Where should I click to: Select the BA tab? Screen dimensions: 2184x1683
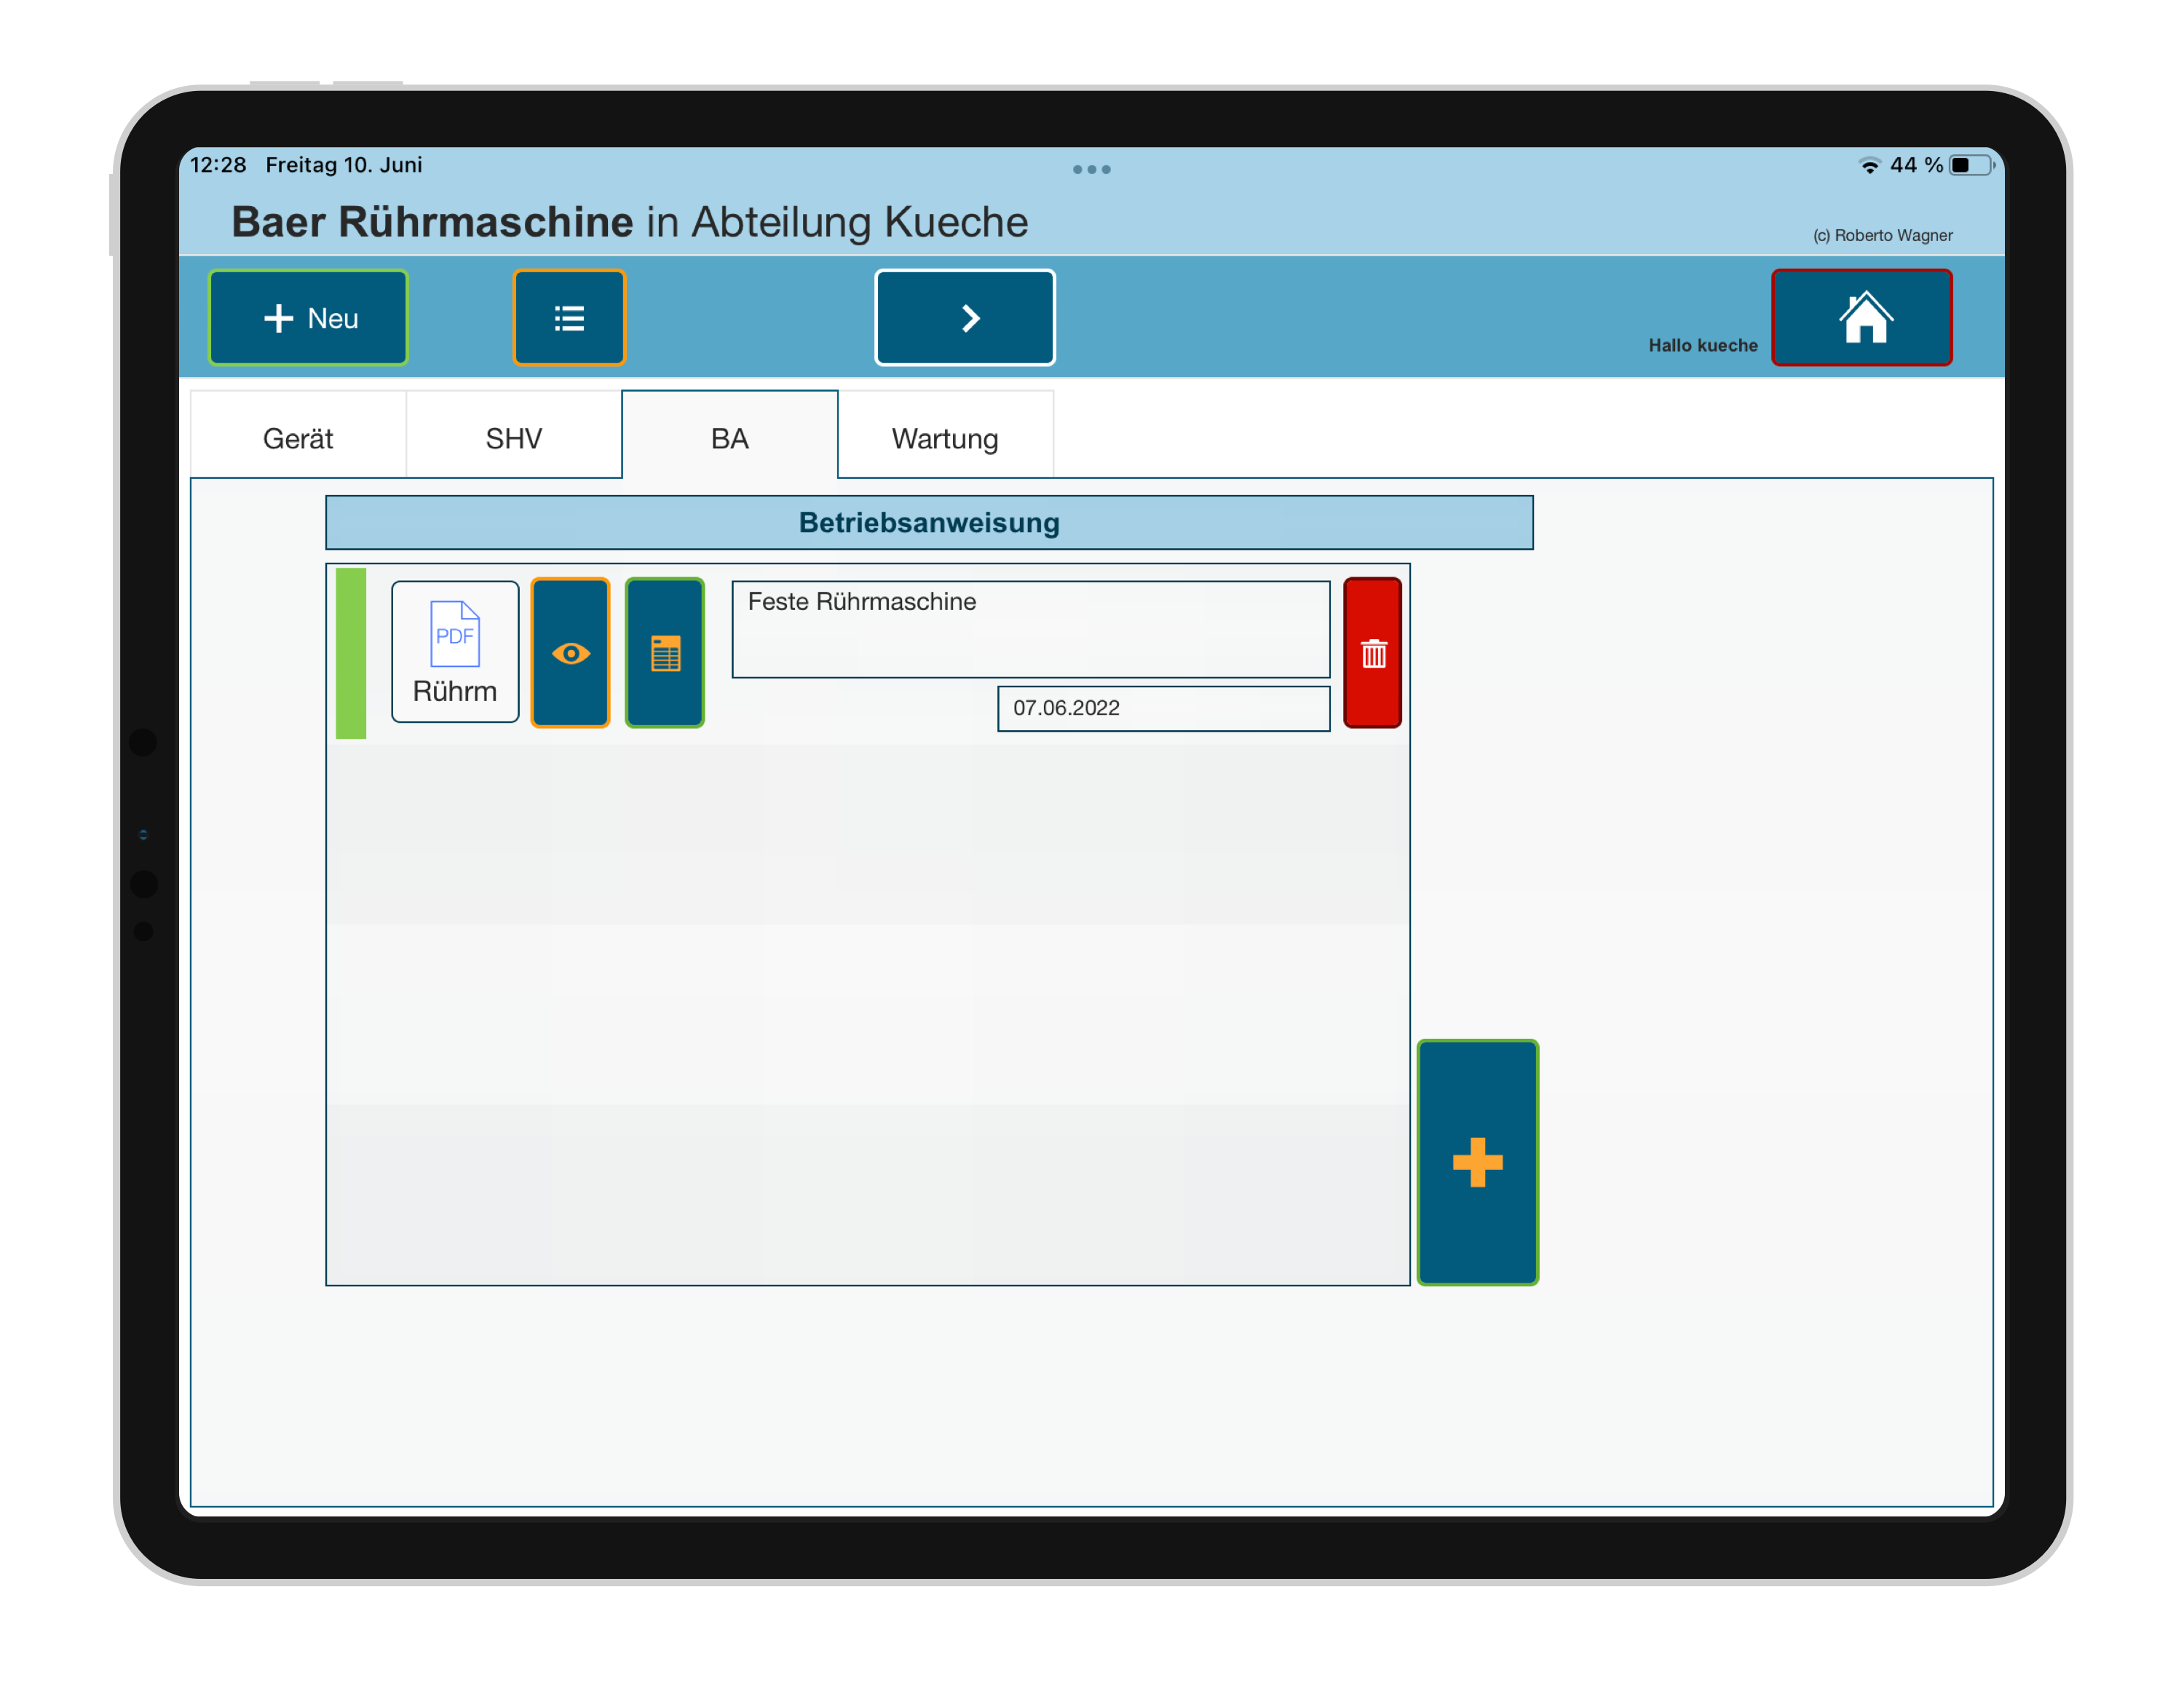(x=730, y=438)
